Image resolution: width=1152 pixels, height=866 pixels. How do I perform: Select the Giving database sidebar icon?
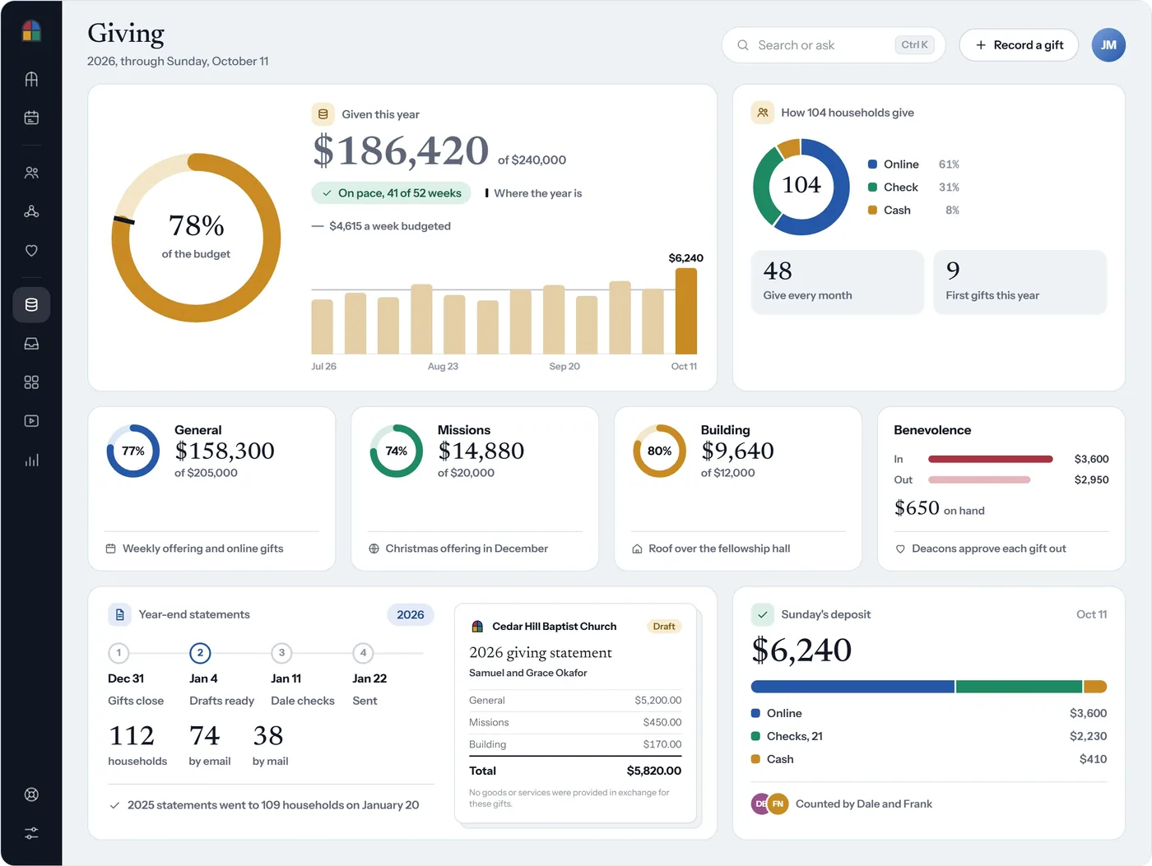(31, 305)
